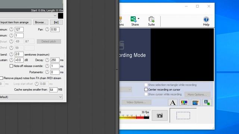Click the Portamento field 0
The width and height of the screenshot is (239, 134).
click(55, 72)
